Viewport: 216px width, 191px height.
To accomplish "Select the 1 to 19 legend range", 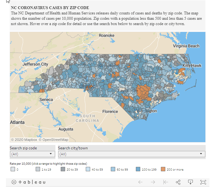I will click(x=38, y=169).
